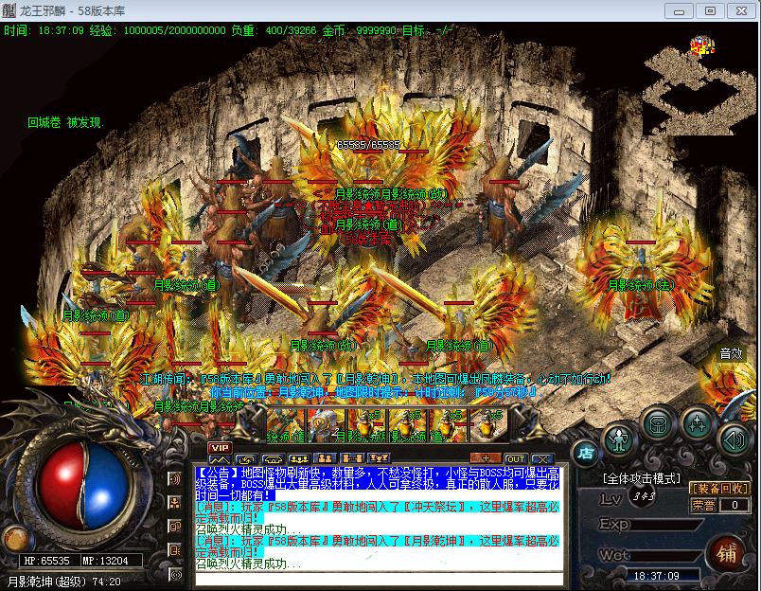Open the 店 shop round button

[585, 453]
